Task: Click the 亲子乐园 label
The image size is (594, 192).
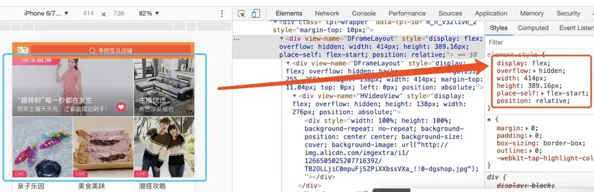Action: click(31, 186)
